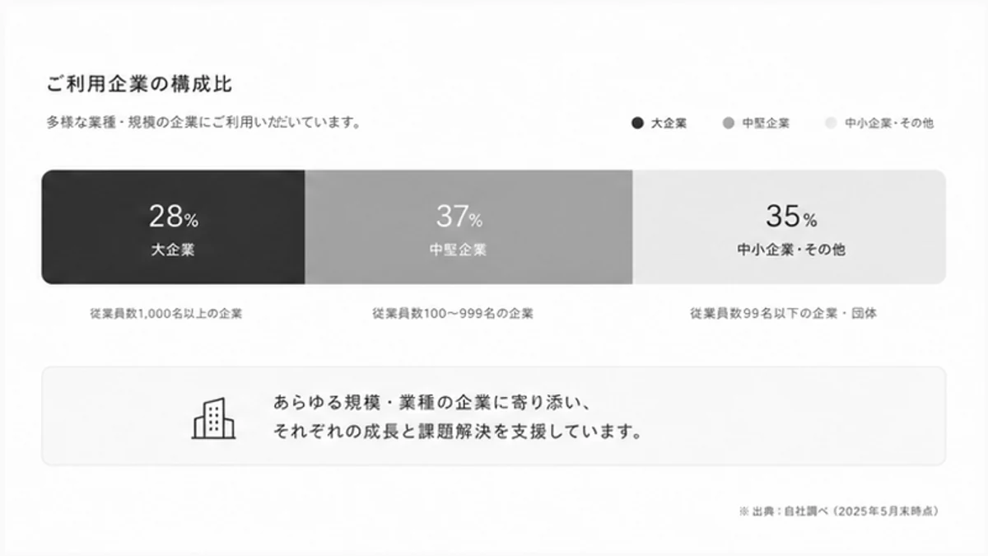The height and width of the screenshot is (556, 988).
Task: Select the 28% 大企業 bar segment
Action: pyautogui.click(x=173, y=227)
